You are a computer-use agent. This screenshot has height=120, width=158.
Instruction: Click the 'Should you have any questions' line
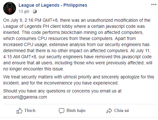[62, 91]
